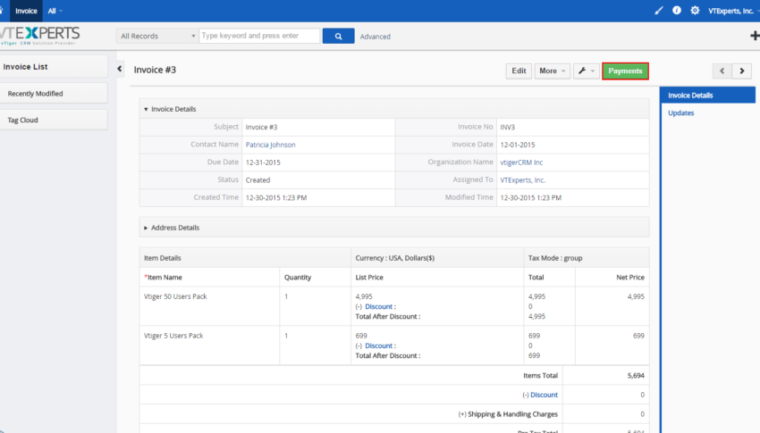The width and height of the screenshot is (760, 433).
Task: Go to previous invoice record
Action: tap(722, 71)
